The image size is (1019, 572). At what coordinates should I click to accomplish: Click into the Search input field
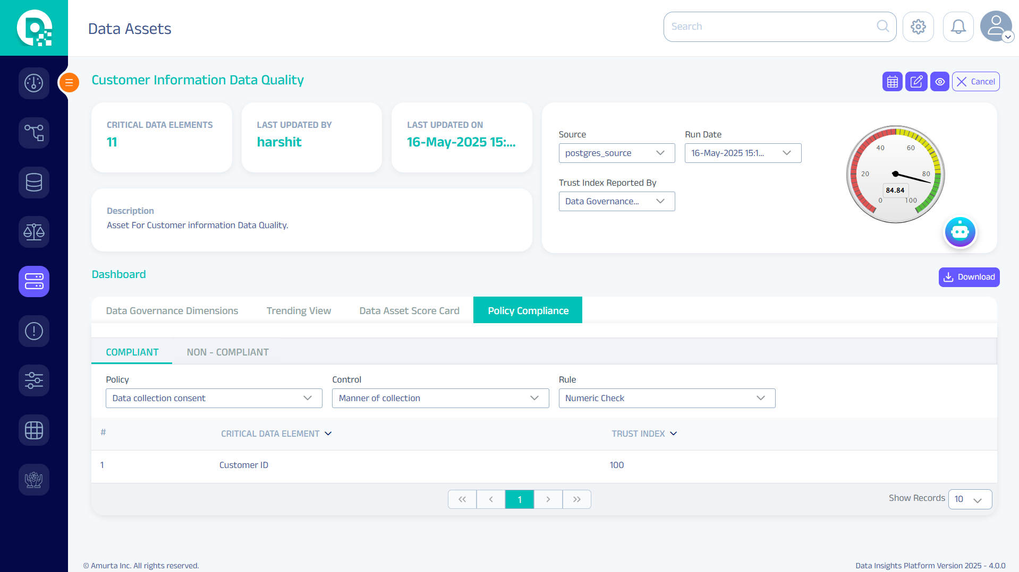pyautogui.click(x=770, y=27)
